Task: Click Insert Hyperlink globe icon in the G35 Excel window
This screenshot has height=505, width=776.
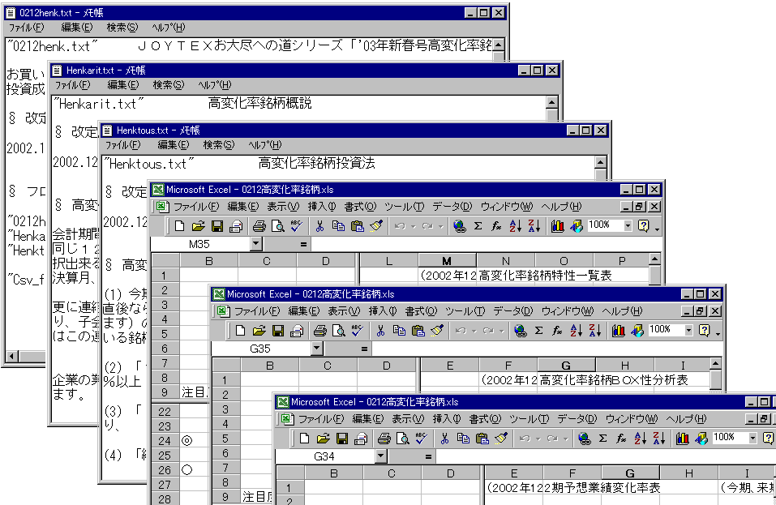Action: coord(520,331)
